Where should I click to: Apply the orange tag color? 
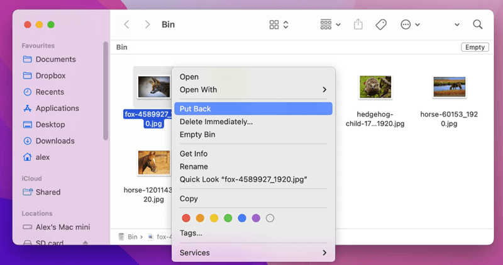click(x=200, y=218)
